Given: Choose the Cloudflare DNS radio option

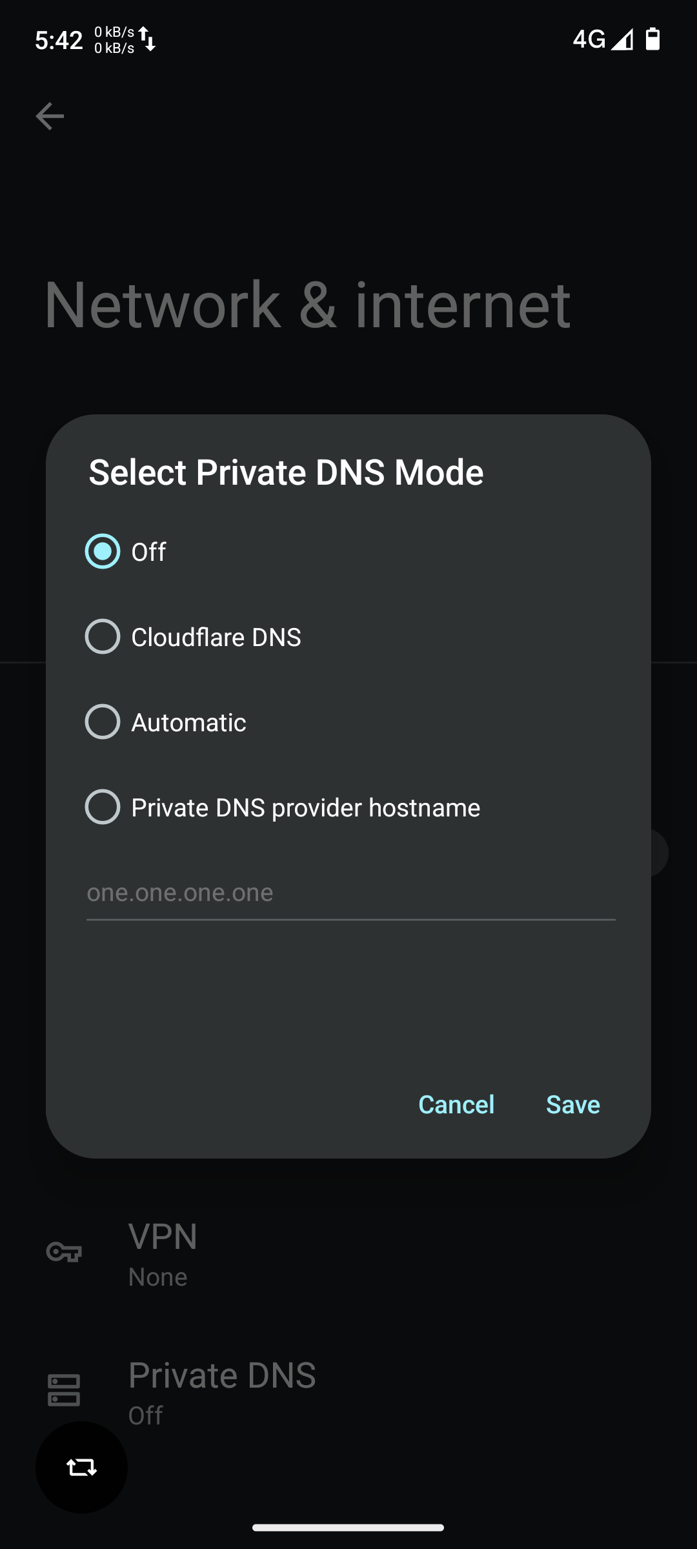Looking at the screenshot, I should point(103,636).
